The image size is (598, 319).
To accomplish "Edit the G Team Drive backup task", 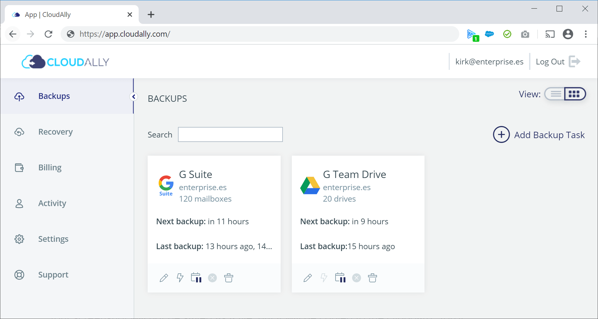I will pos(308,278).
